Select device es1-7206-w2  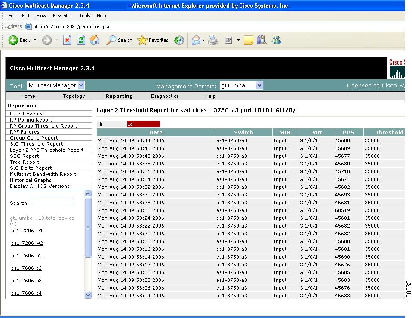coord(27,243)
